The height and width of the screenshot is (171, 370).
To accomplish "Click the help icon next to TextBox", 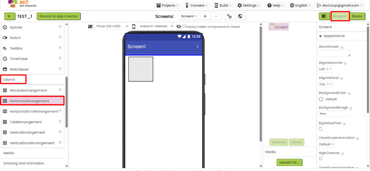I will click(x=60, y=48).
